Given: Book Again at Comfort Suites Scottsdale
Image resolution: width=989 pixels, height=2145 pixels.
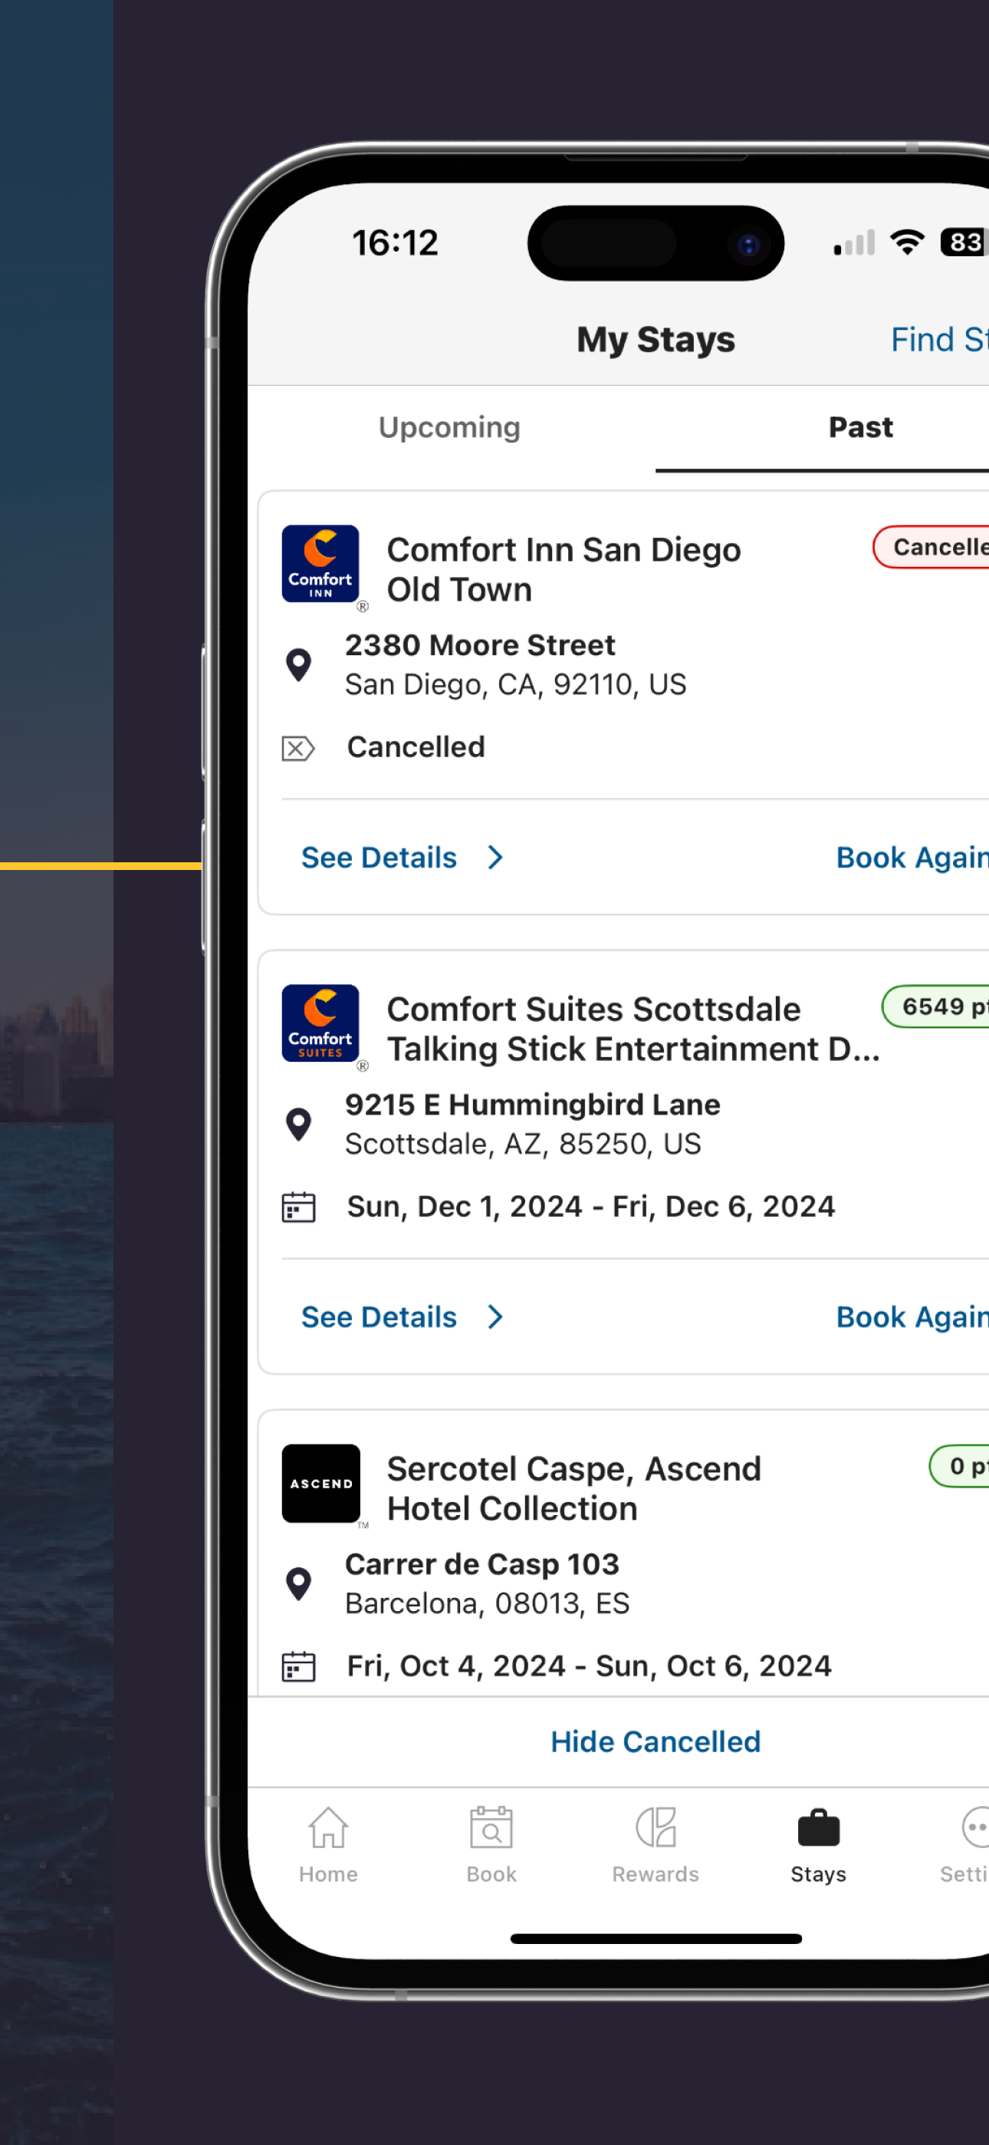Looking at the screenshot, I should [x=912, y=1317].
